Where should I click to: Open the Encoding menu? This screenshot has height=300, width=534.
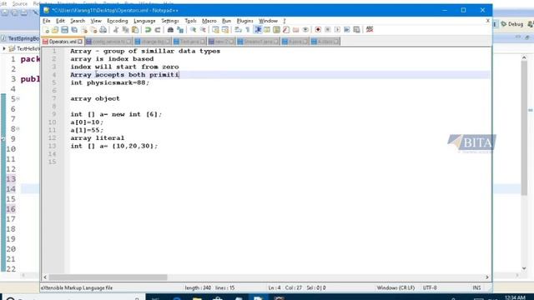click(x=118, y=21)
